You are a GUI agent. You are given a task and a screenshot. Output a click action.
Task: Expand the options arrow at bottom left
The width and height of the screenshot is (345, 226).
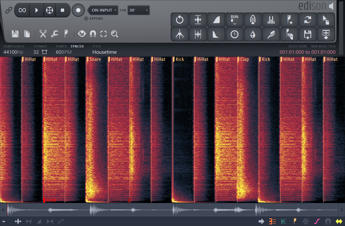(x=3, y=221)
